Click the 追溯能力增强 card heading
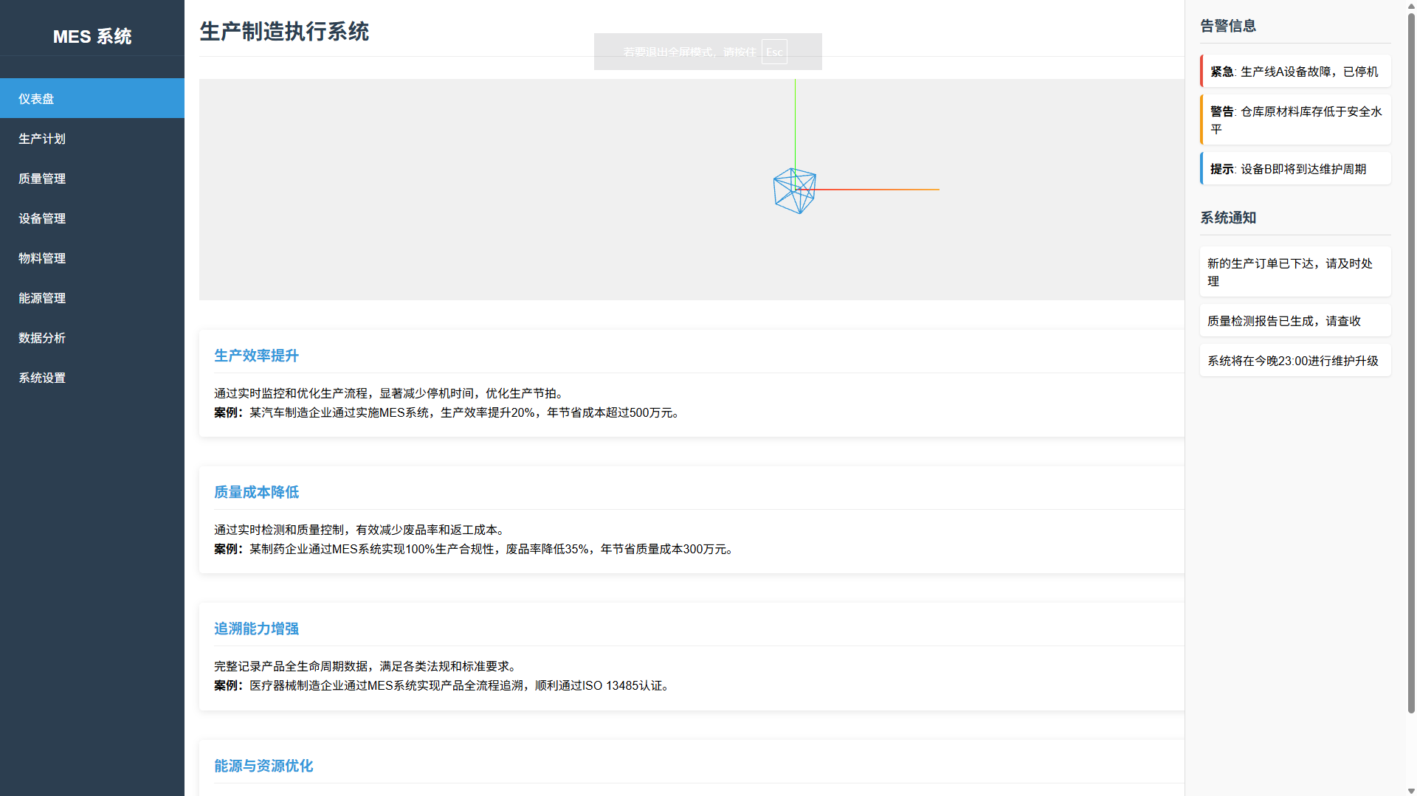 (x=256, y=629)
